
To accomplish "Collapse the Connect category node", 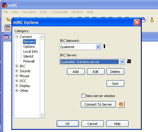I will (x=17, y=36).
